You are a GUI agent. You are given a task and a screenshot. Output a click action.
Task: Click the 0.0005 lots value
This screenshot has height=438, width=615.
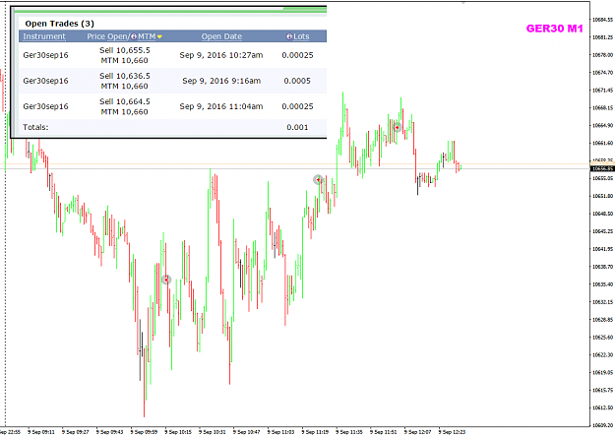coord(297,81)
